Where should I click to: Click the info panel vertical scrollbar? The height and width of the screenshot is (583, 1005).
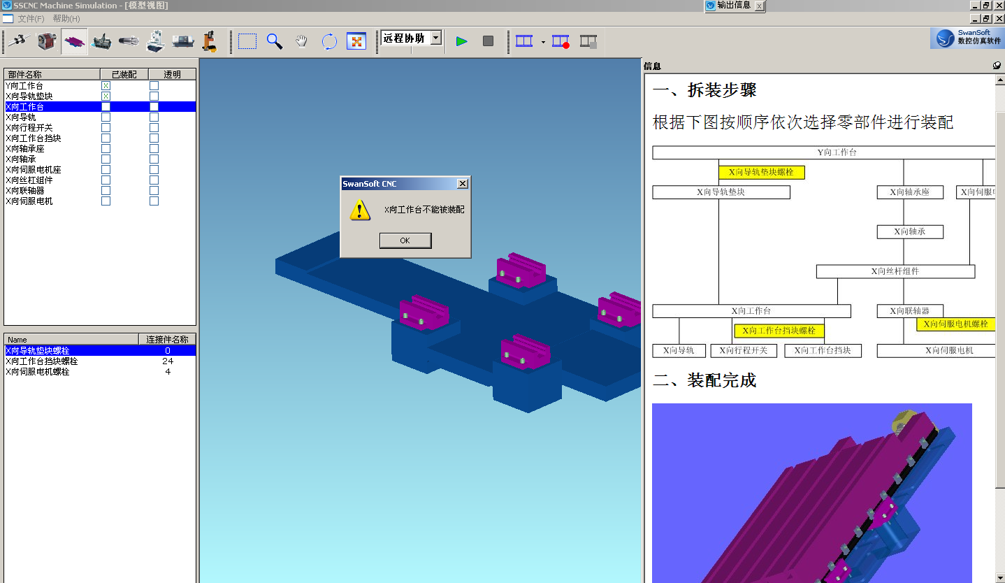click(999, 280)
